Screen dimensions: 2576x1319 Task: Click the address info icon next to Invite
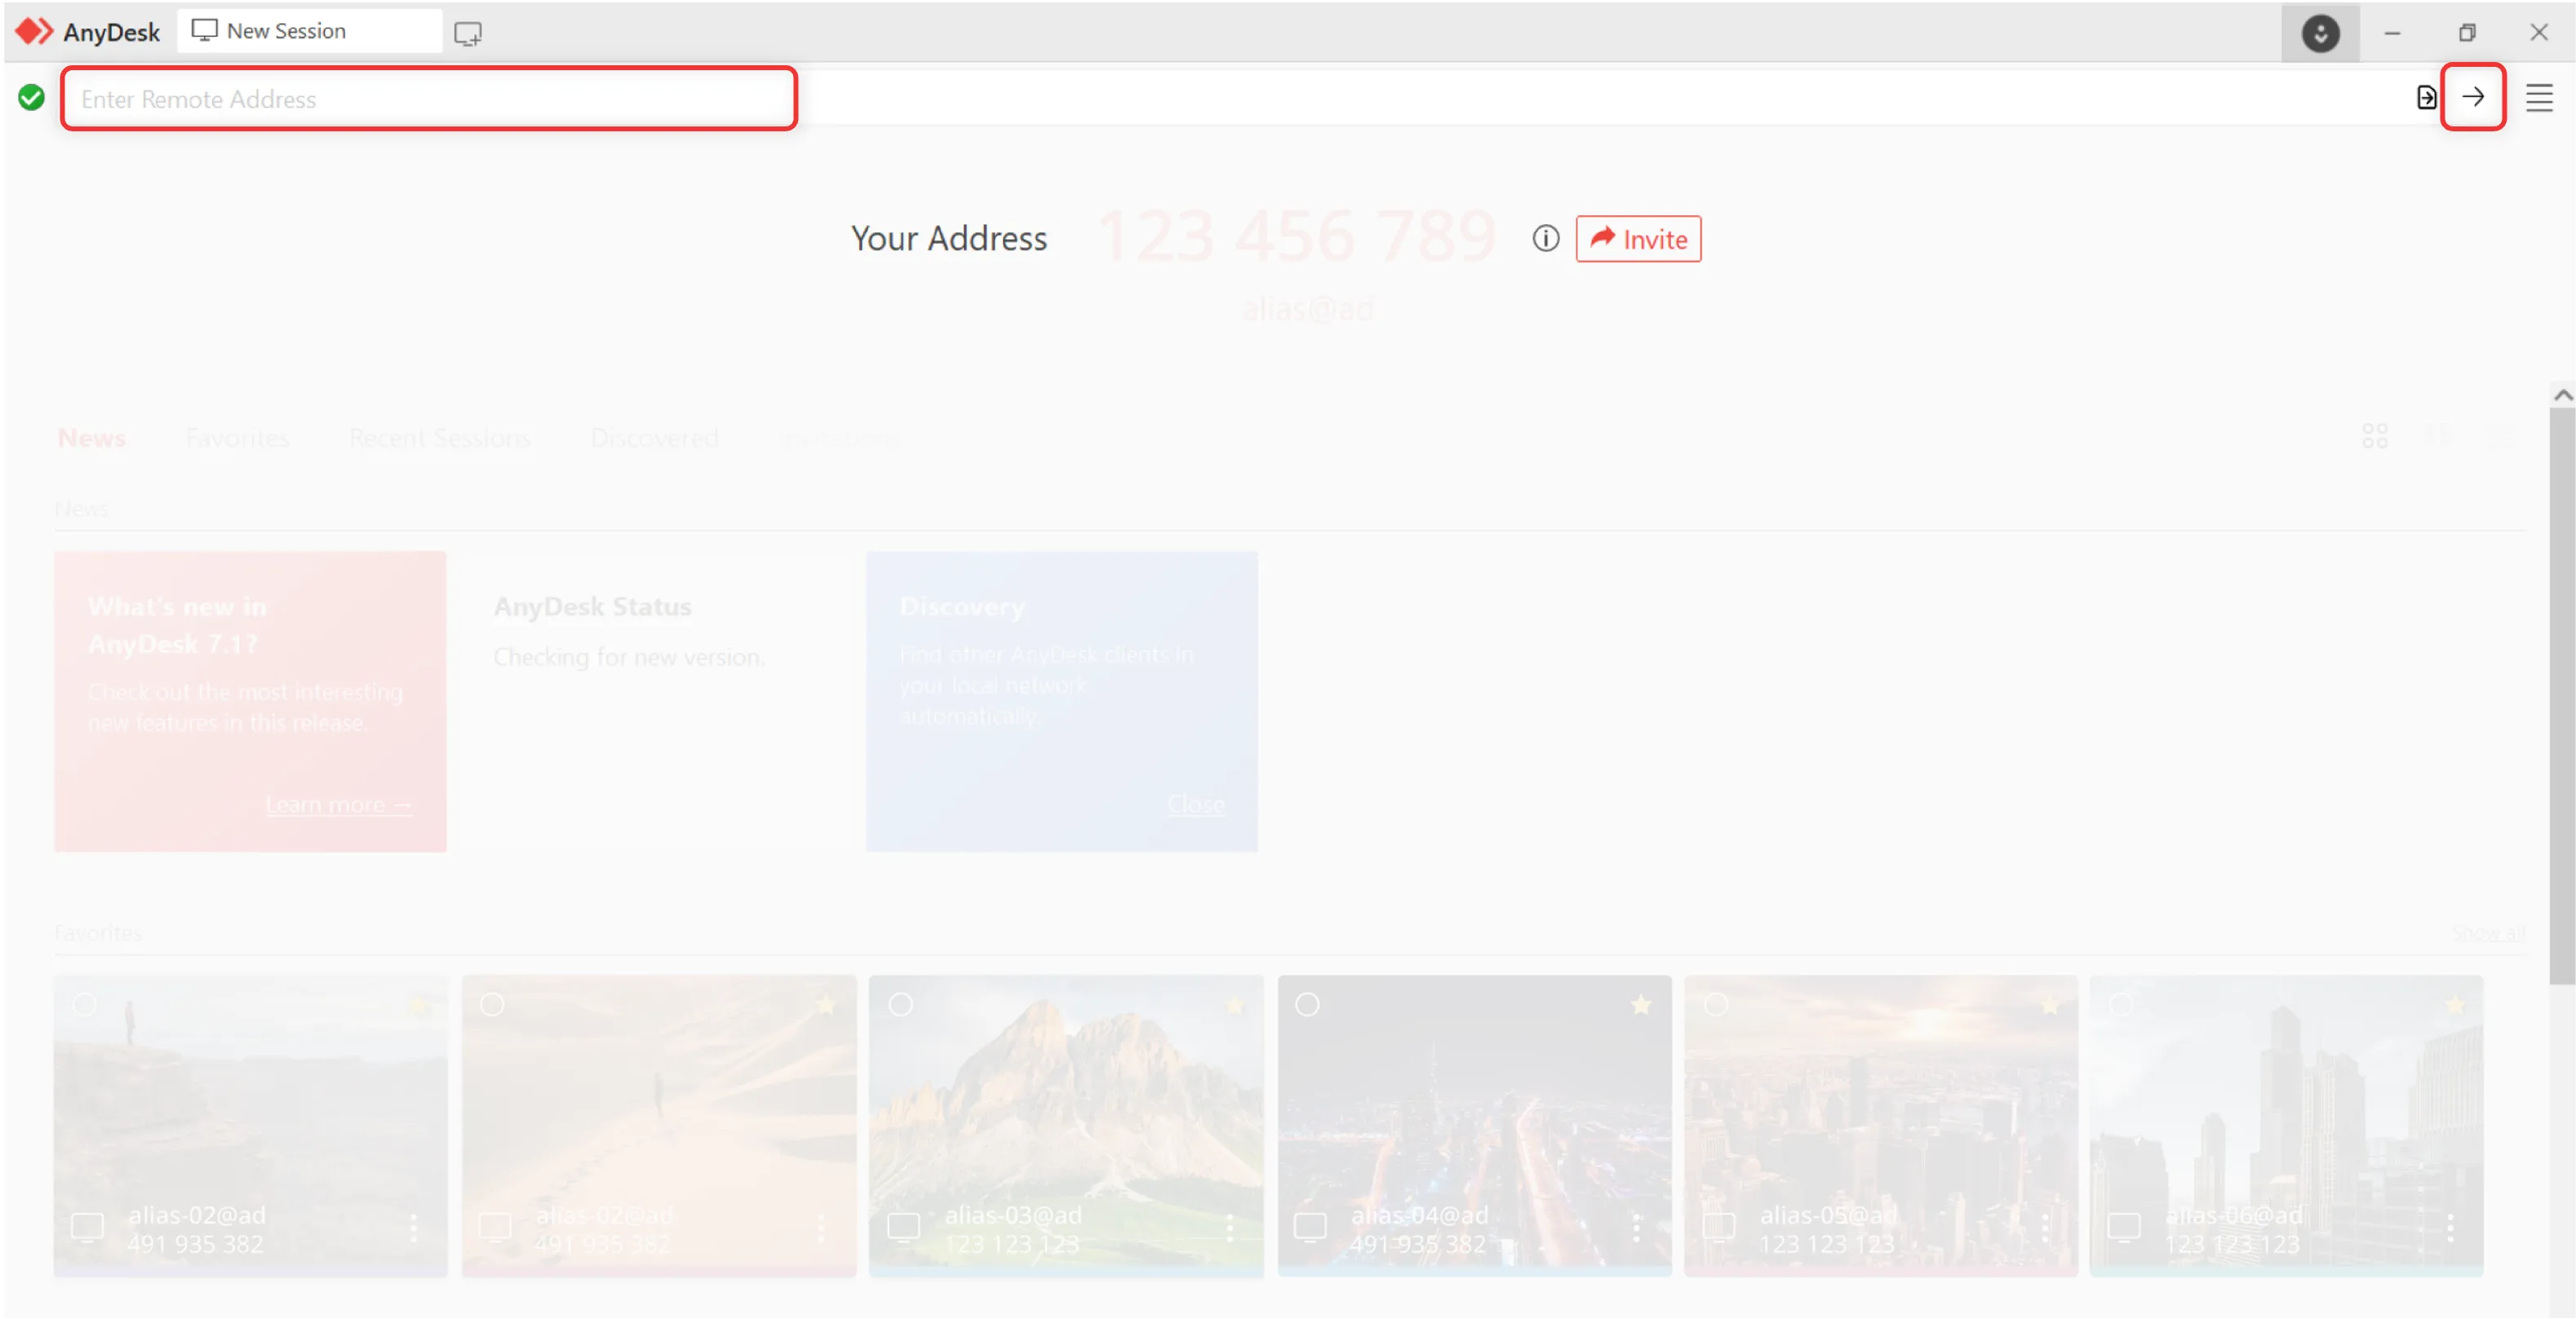(1545, 238)
